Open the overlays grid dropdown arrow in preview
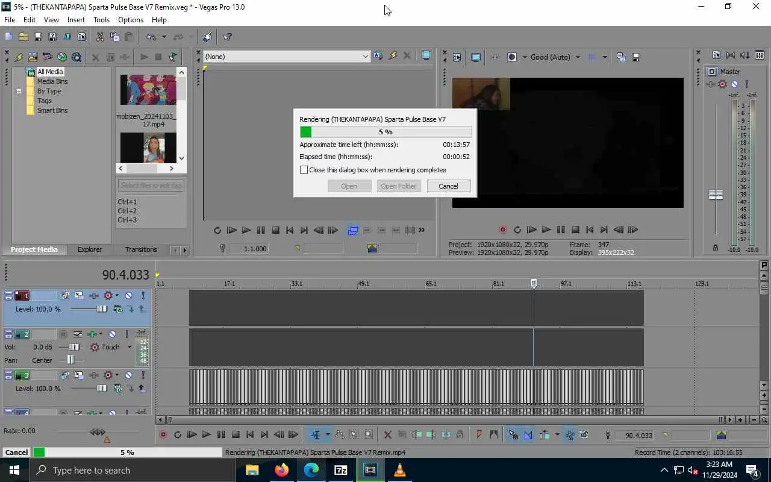 point(605,57)
